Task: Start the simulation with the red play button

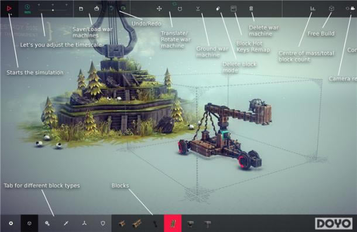Action: pos(9,8)
